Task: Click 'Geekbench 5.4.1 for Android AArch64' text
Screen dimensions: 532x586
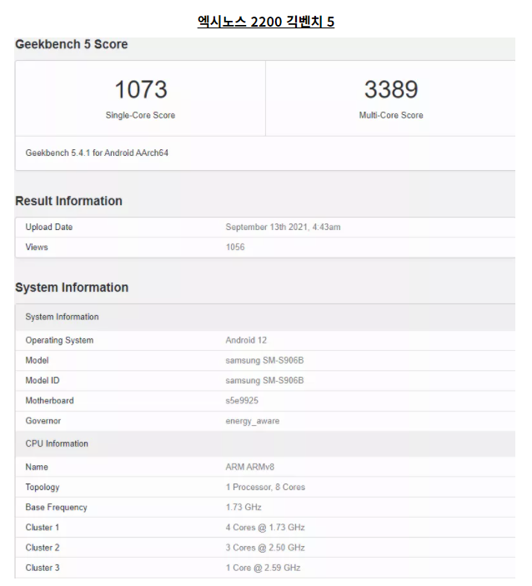Action: pyautogui.click(x=97, y=153)
